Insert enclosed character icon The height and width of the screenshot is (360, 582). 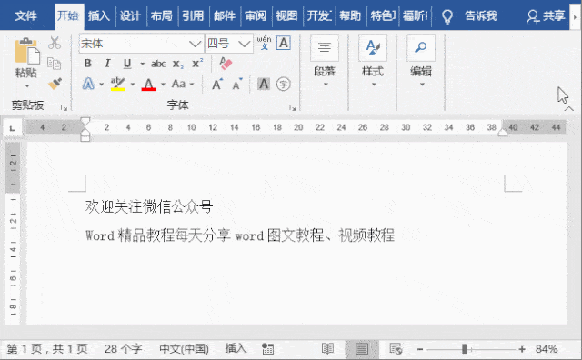click(283, 85)
